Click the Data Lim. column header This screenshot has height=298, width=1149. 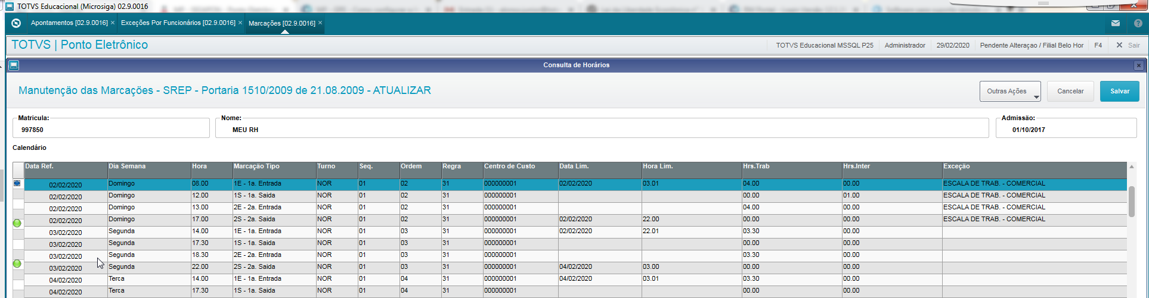point(600,170)
